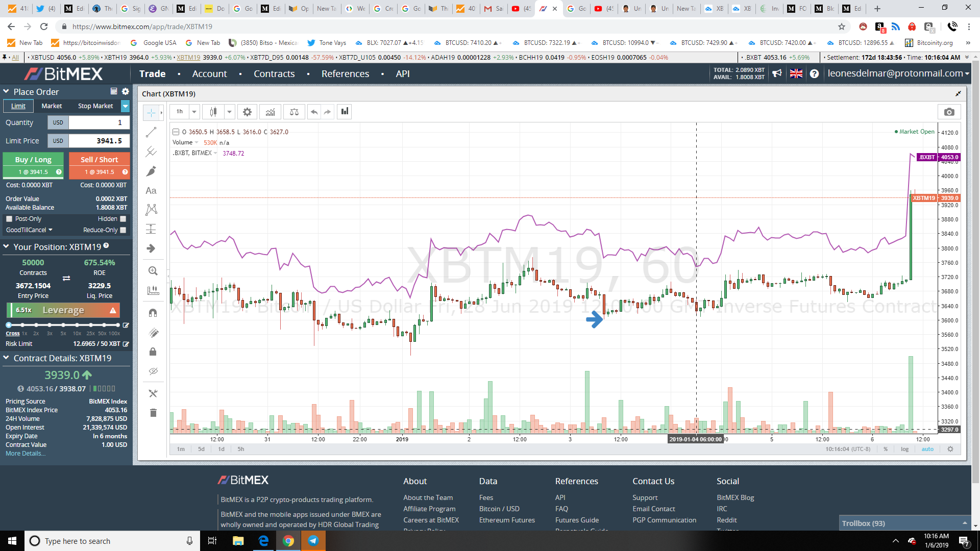Open the Trade menu
This screenshot has width=980, height=551.
coord(152,73)
